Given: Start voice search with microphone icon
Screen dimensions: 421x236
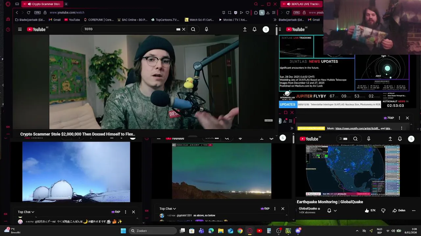Looking at the screenshot, I should (206, 29).
